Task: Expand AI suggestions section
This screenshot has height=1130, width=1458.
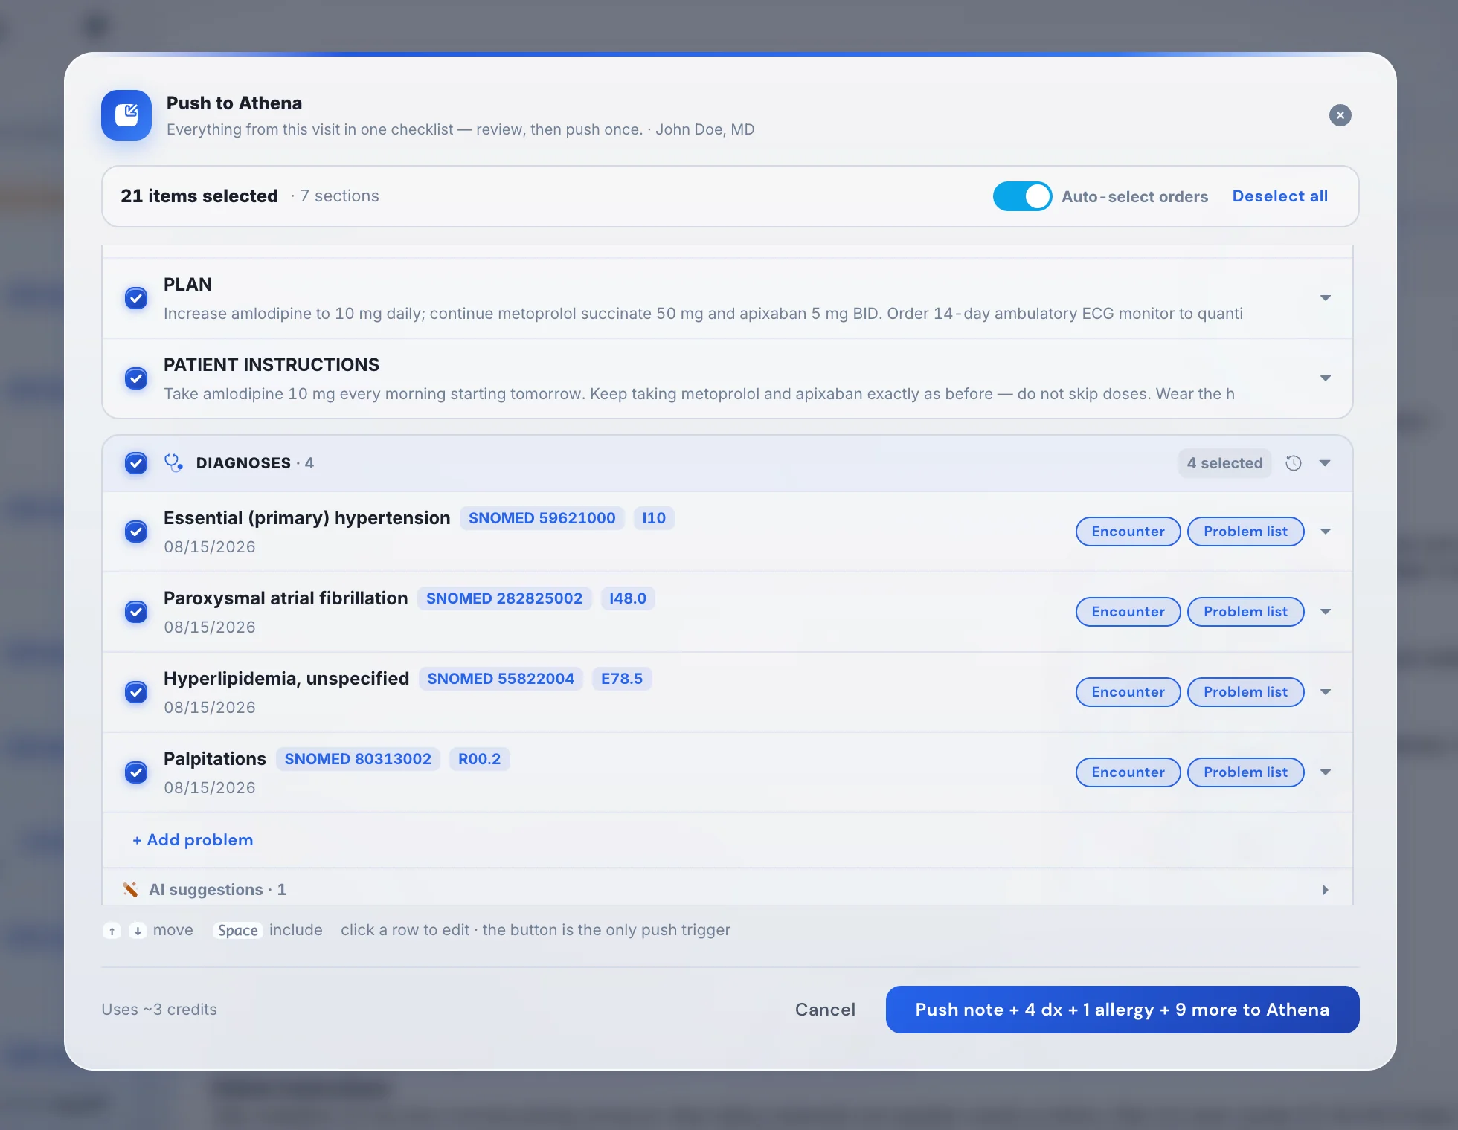Action: click(1325, 890)
